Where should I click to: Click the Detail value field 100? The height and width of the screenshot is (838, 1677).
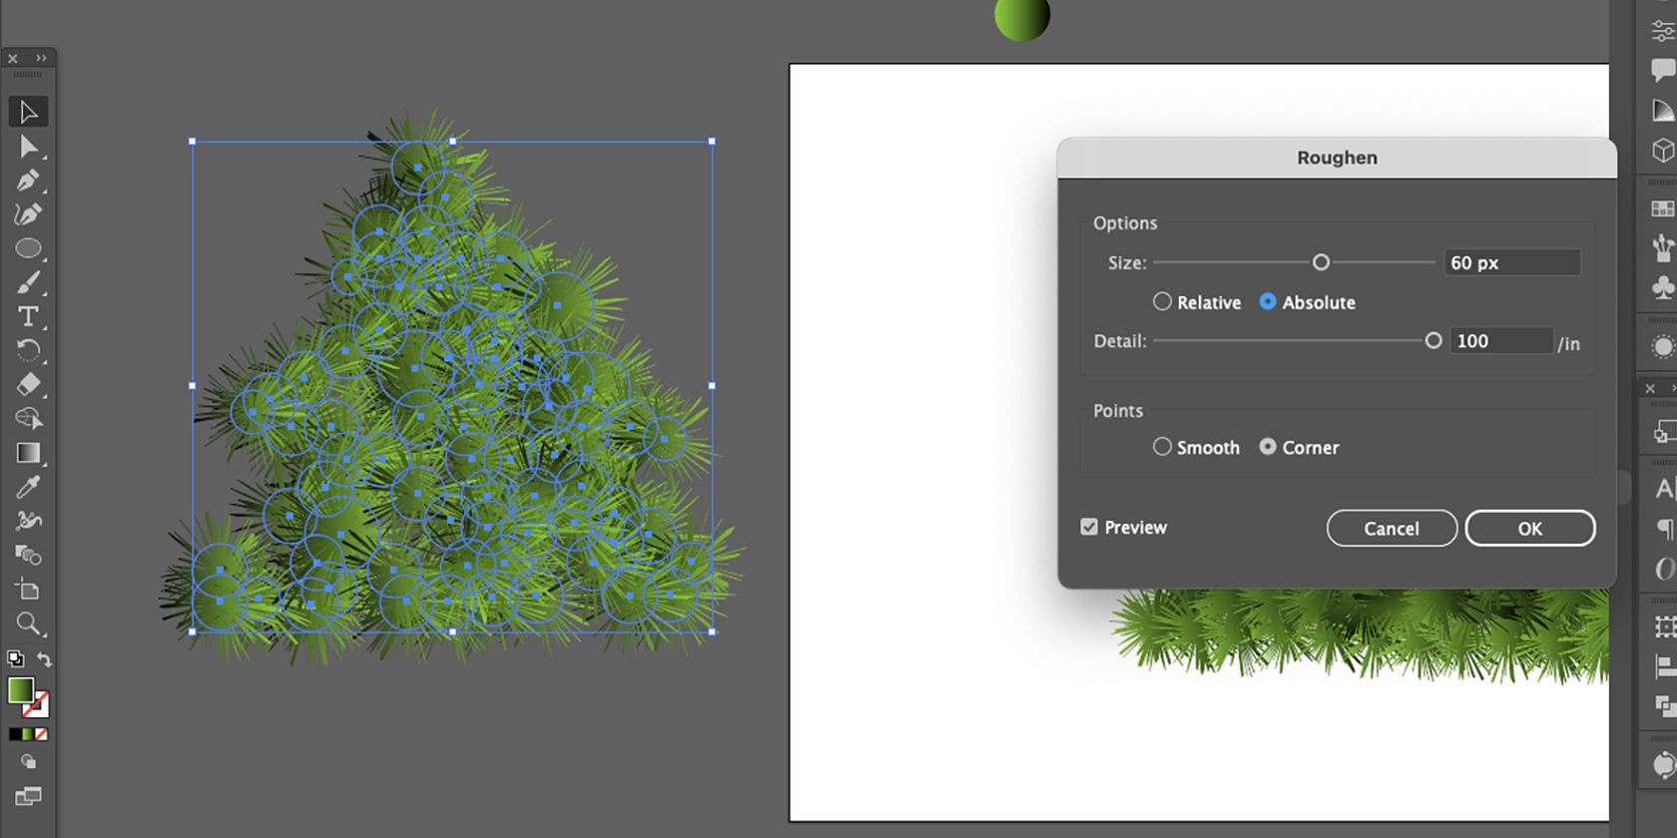1500,341
